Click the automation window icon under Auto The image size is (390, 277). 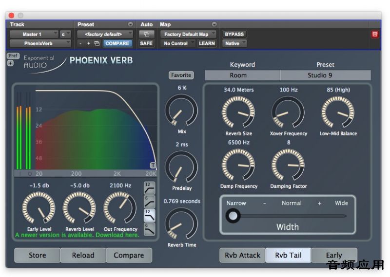click(x=147, y=34)
